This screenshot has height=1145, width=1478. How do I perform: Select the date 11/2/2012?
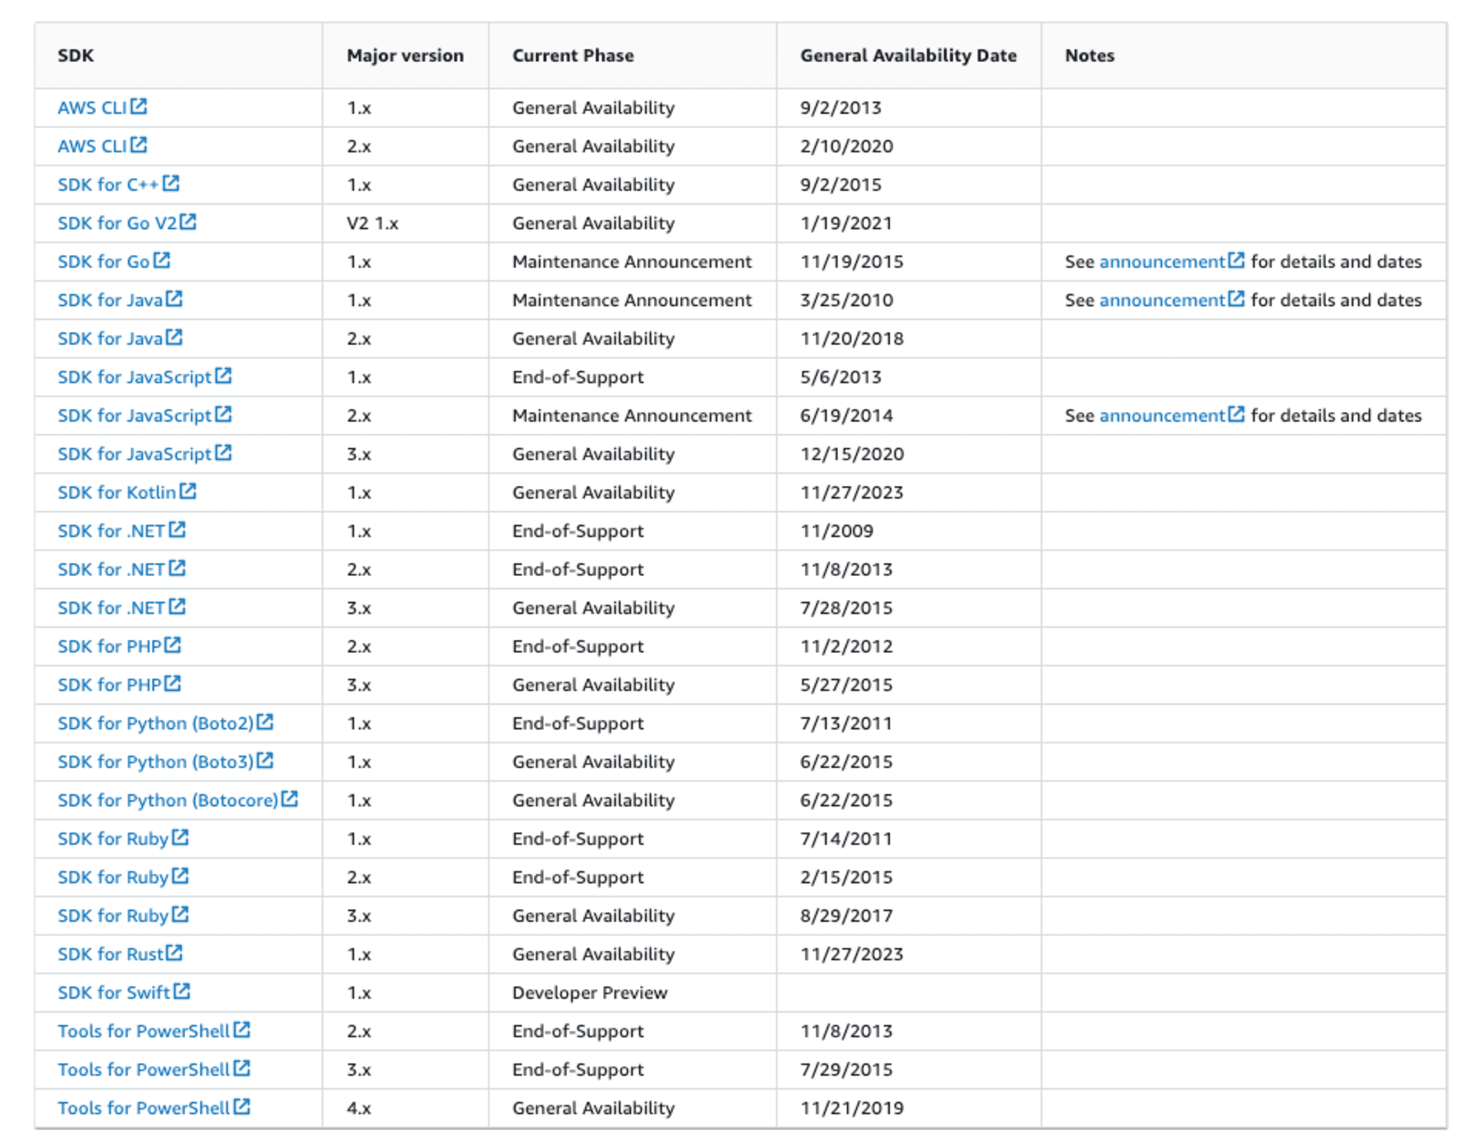pyautogui.click(x=847, y=646)
